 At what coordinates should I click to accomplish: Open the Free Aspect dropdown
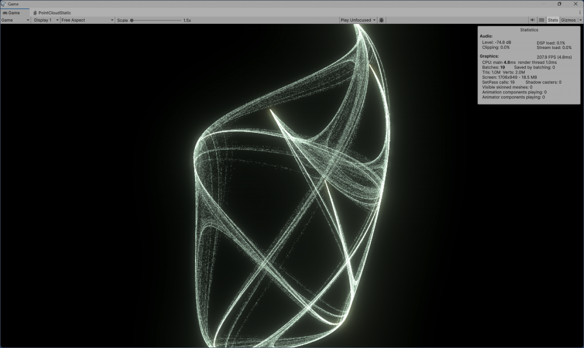click(x=87, y=20)
